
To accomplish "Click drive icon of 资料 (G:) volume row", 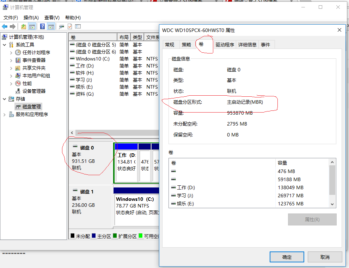I will coord(72,94).
